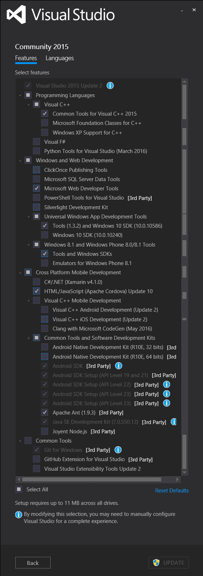Collapse the Common Tools group
Viewport: 203px width, 576px height.
coord(20,441)
